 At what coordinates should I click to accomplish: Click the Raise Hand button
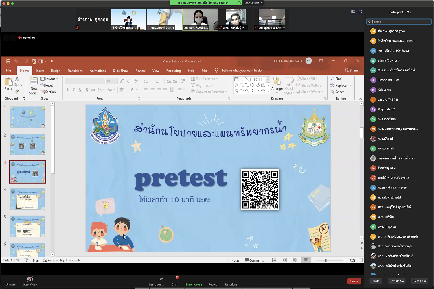tap(420, 281)
